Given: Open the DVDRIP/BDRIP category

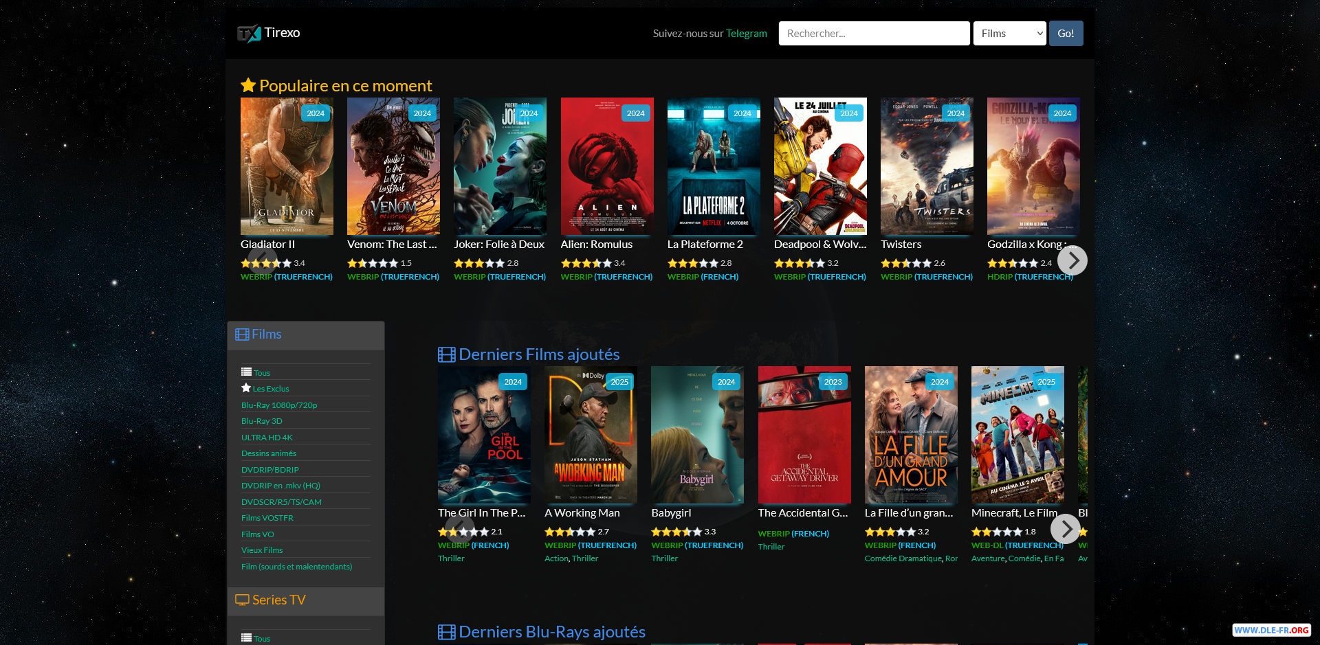Looking at the screenshot, I should 270,470.
